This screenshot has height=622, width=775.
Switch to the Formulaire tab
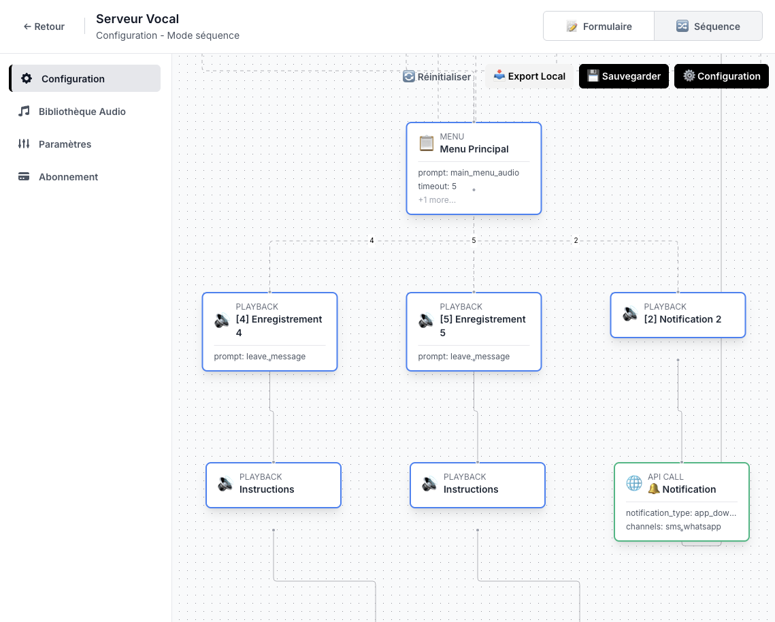click(x=599, y=27)
